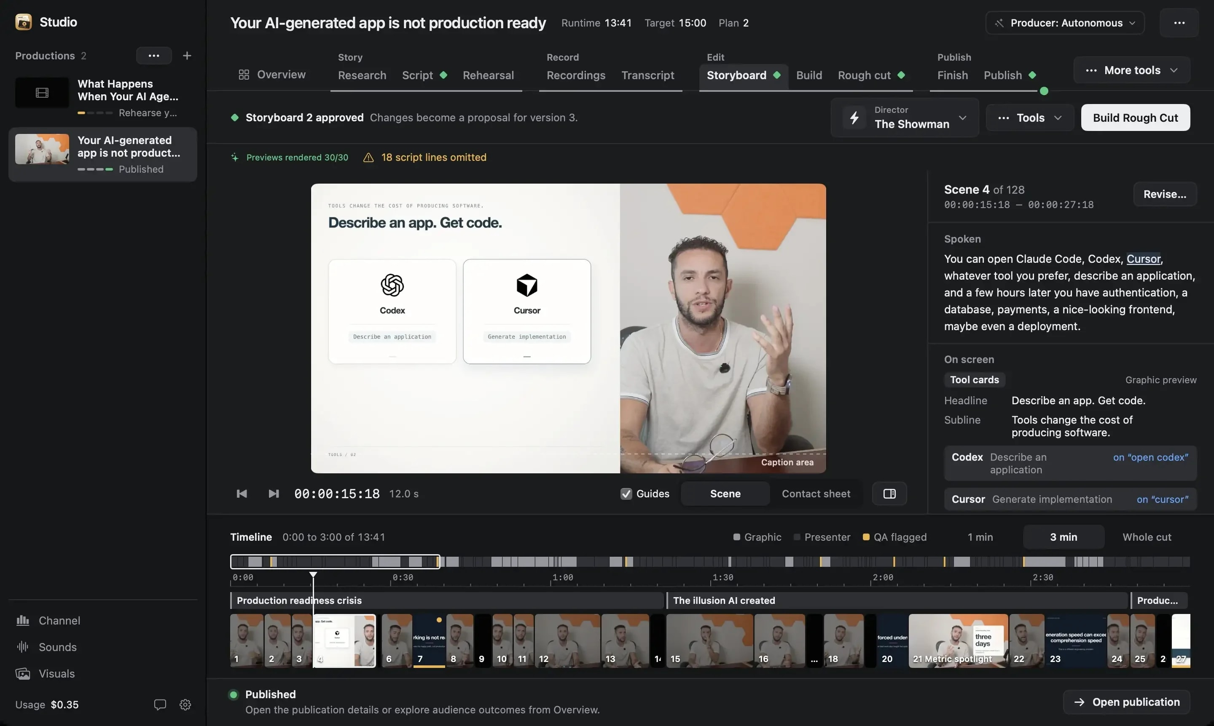Open the feedback chat bubble icon

[x=160, y=705]
